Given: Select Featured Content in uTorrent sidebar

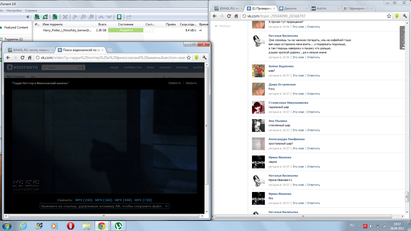Looking at the screenshot, I should (16, 27).
